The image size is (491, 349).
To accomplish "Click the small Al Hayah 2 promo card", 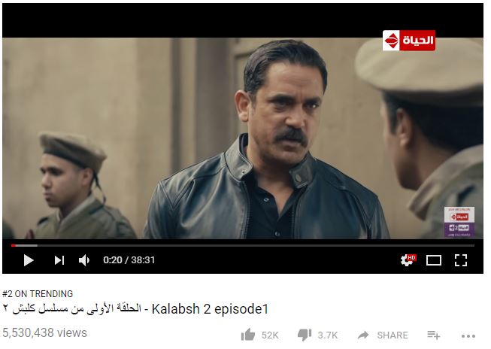I will tap(459, 222).
